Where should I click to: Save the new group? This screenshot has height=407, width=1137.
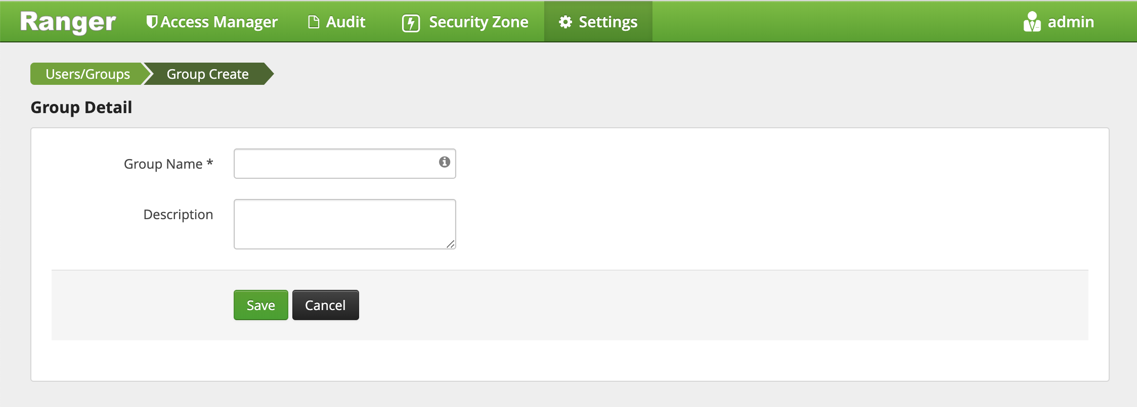pos(260,305)
